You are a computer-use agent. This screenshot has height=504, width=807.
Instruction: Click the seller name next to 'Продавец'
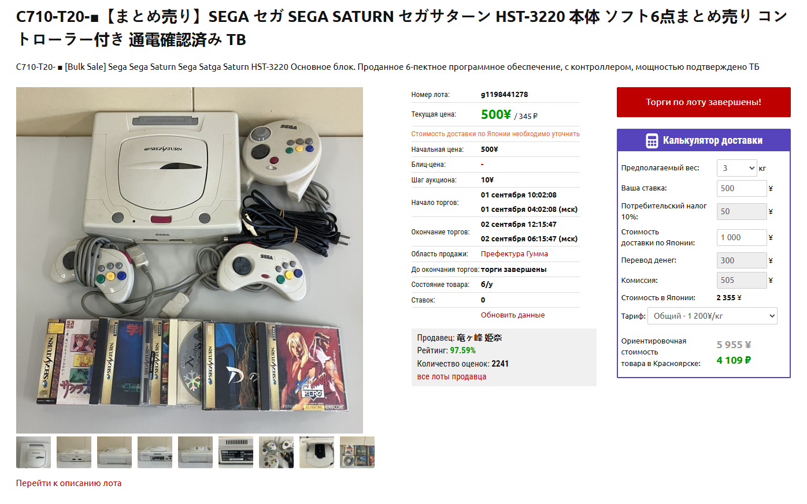479,338
